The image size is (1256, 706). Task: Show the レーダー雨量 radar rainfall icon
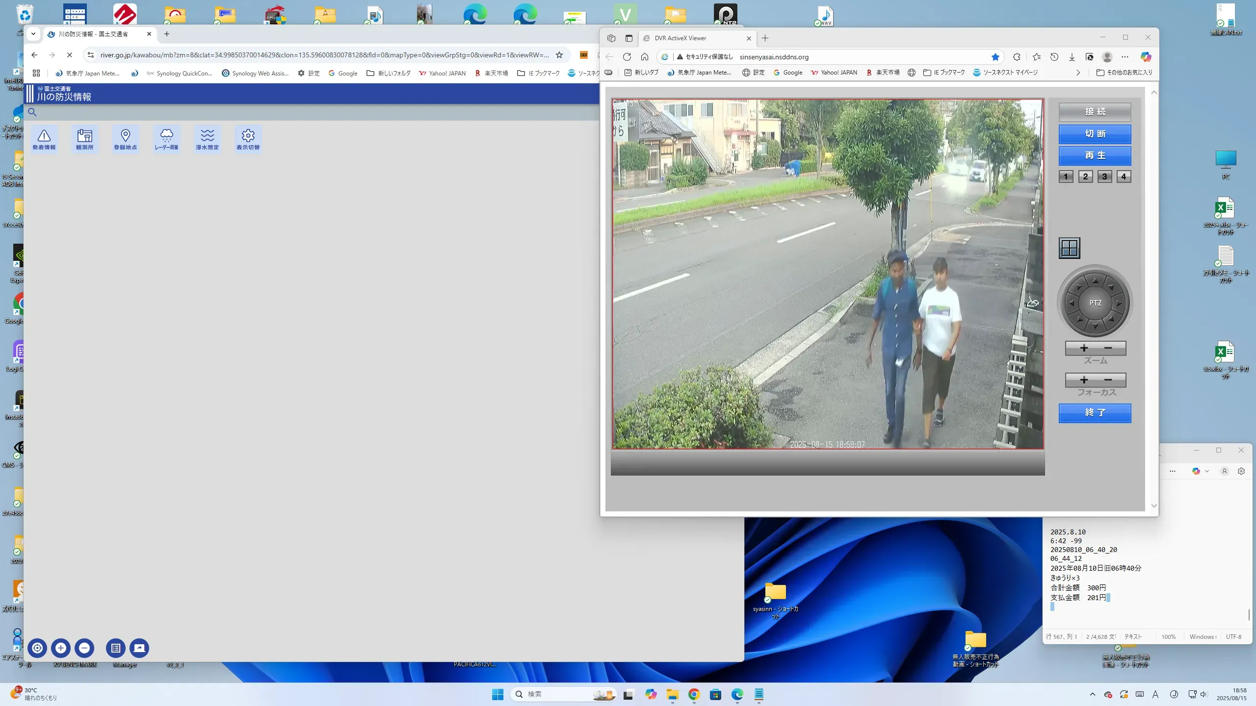click(166, 139)
